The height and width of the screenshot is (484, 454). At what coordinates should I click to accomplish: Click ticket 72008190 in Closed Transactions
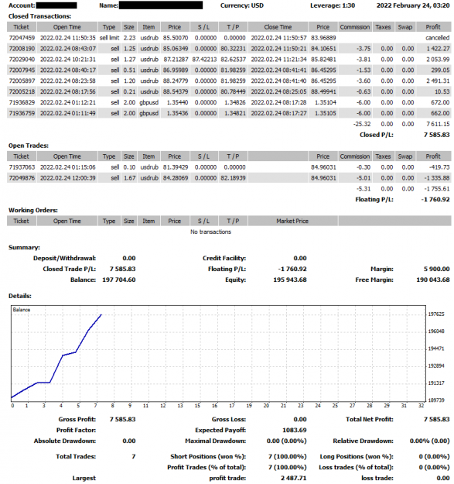22,49
